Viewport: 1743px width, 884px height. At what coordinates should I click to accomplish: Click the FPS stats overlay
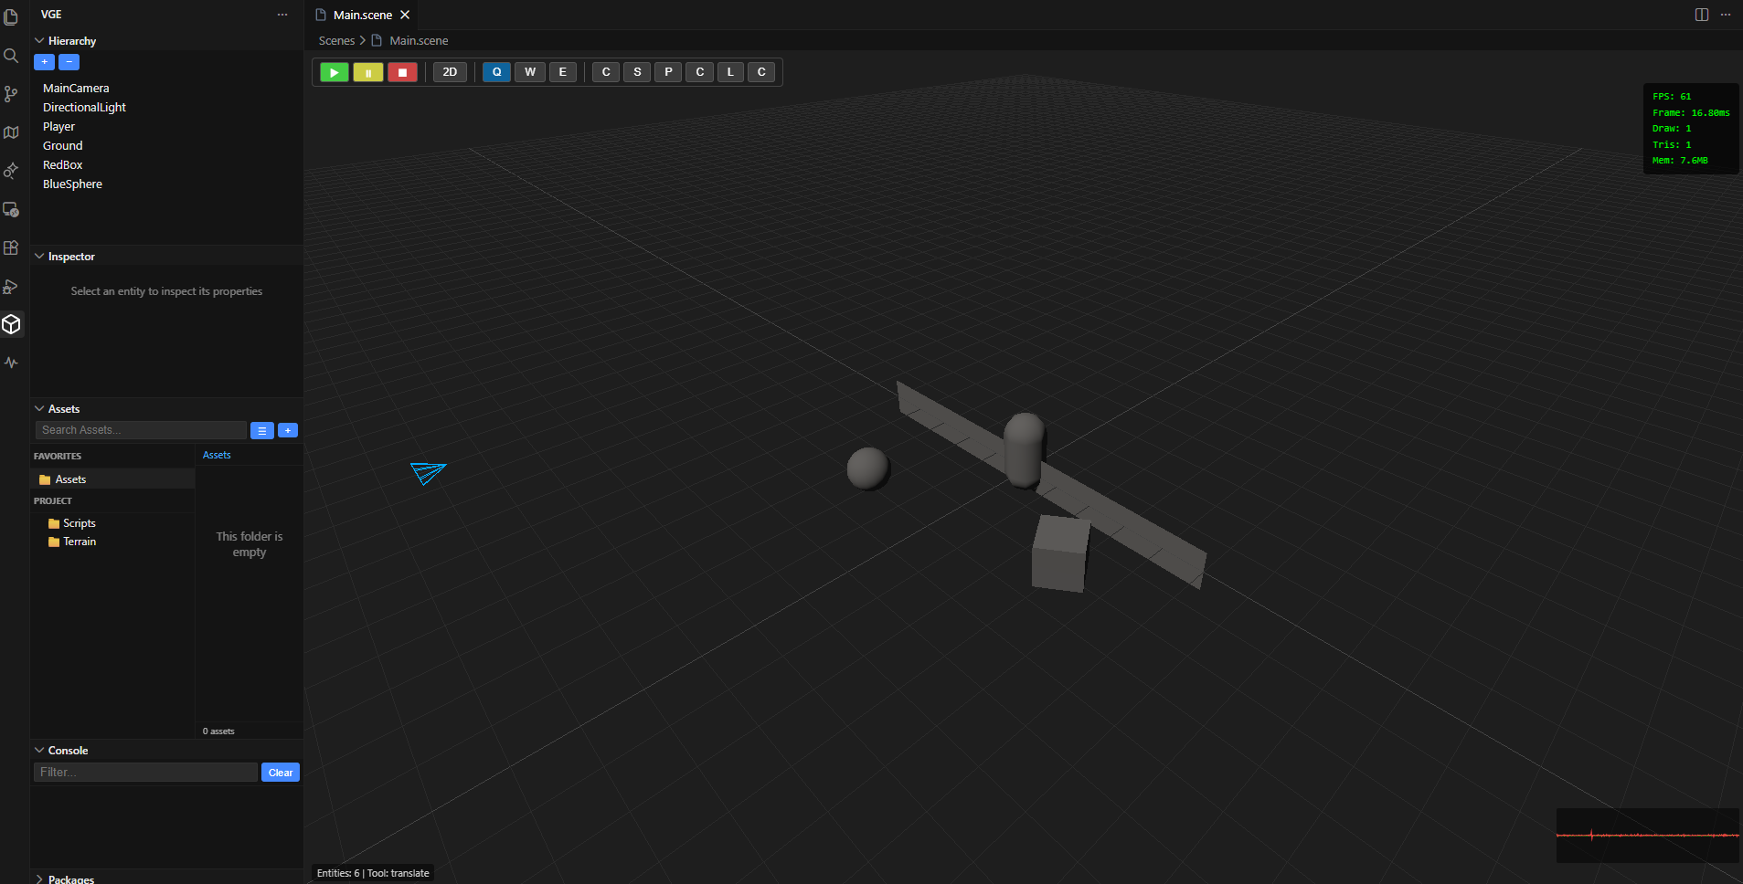1690,129
